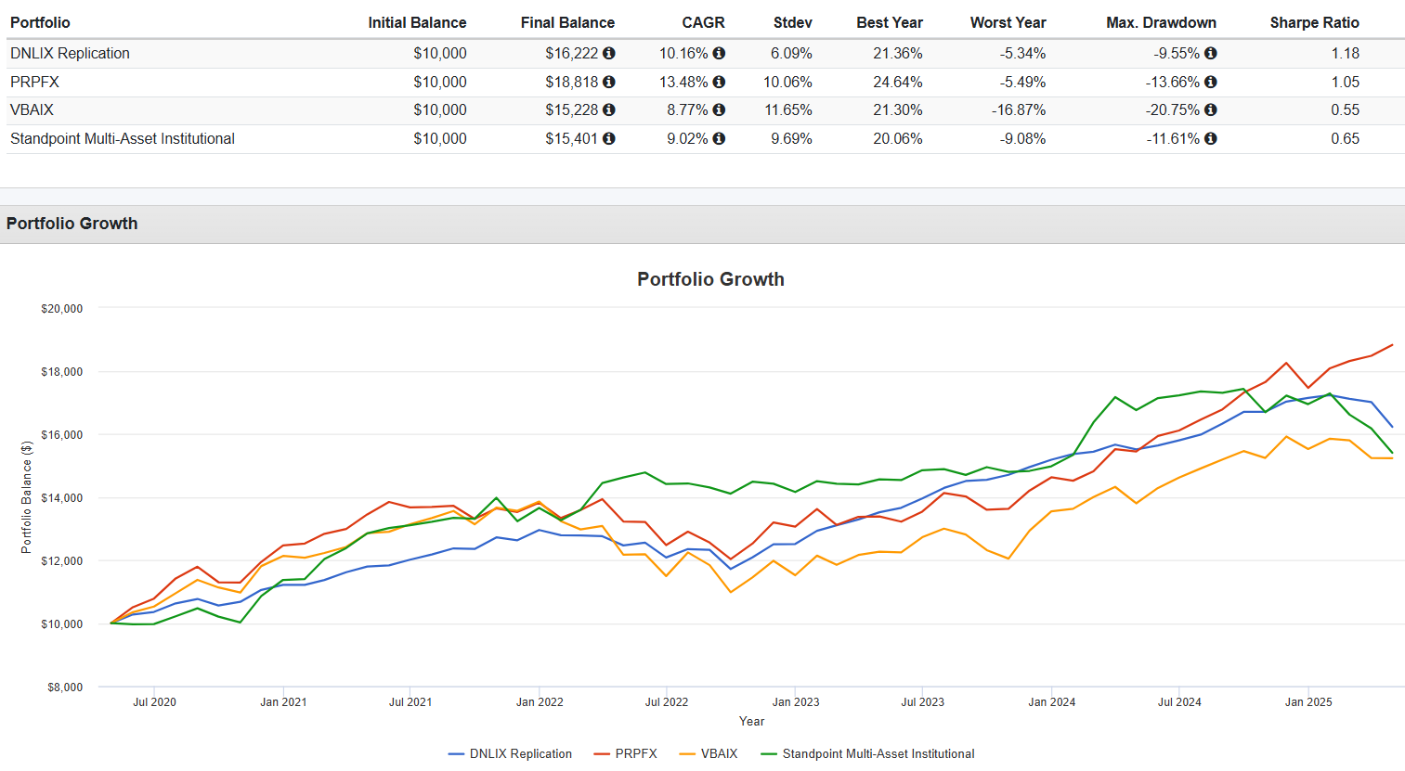The width and height of the screenshot is (1405, 771).
Task: Click info icon next to -9.55% drawdown
Action: pyautogui.click(x=1211, y=54)
